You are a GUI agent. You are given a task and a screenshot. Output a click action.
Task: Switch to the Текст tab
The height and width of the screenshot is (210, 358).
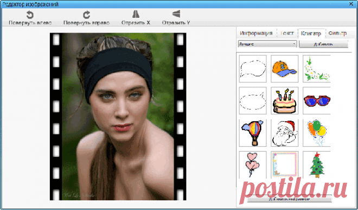[287, 33]
